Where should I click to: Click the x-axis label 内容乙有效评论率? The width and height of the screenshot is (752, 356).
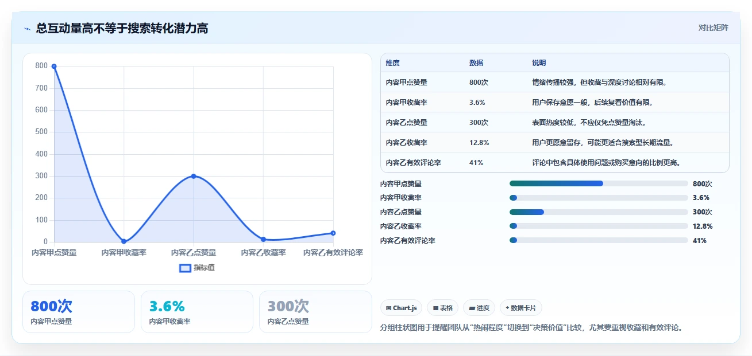333,252
